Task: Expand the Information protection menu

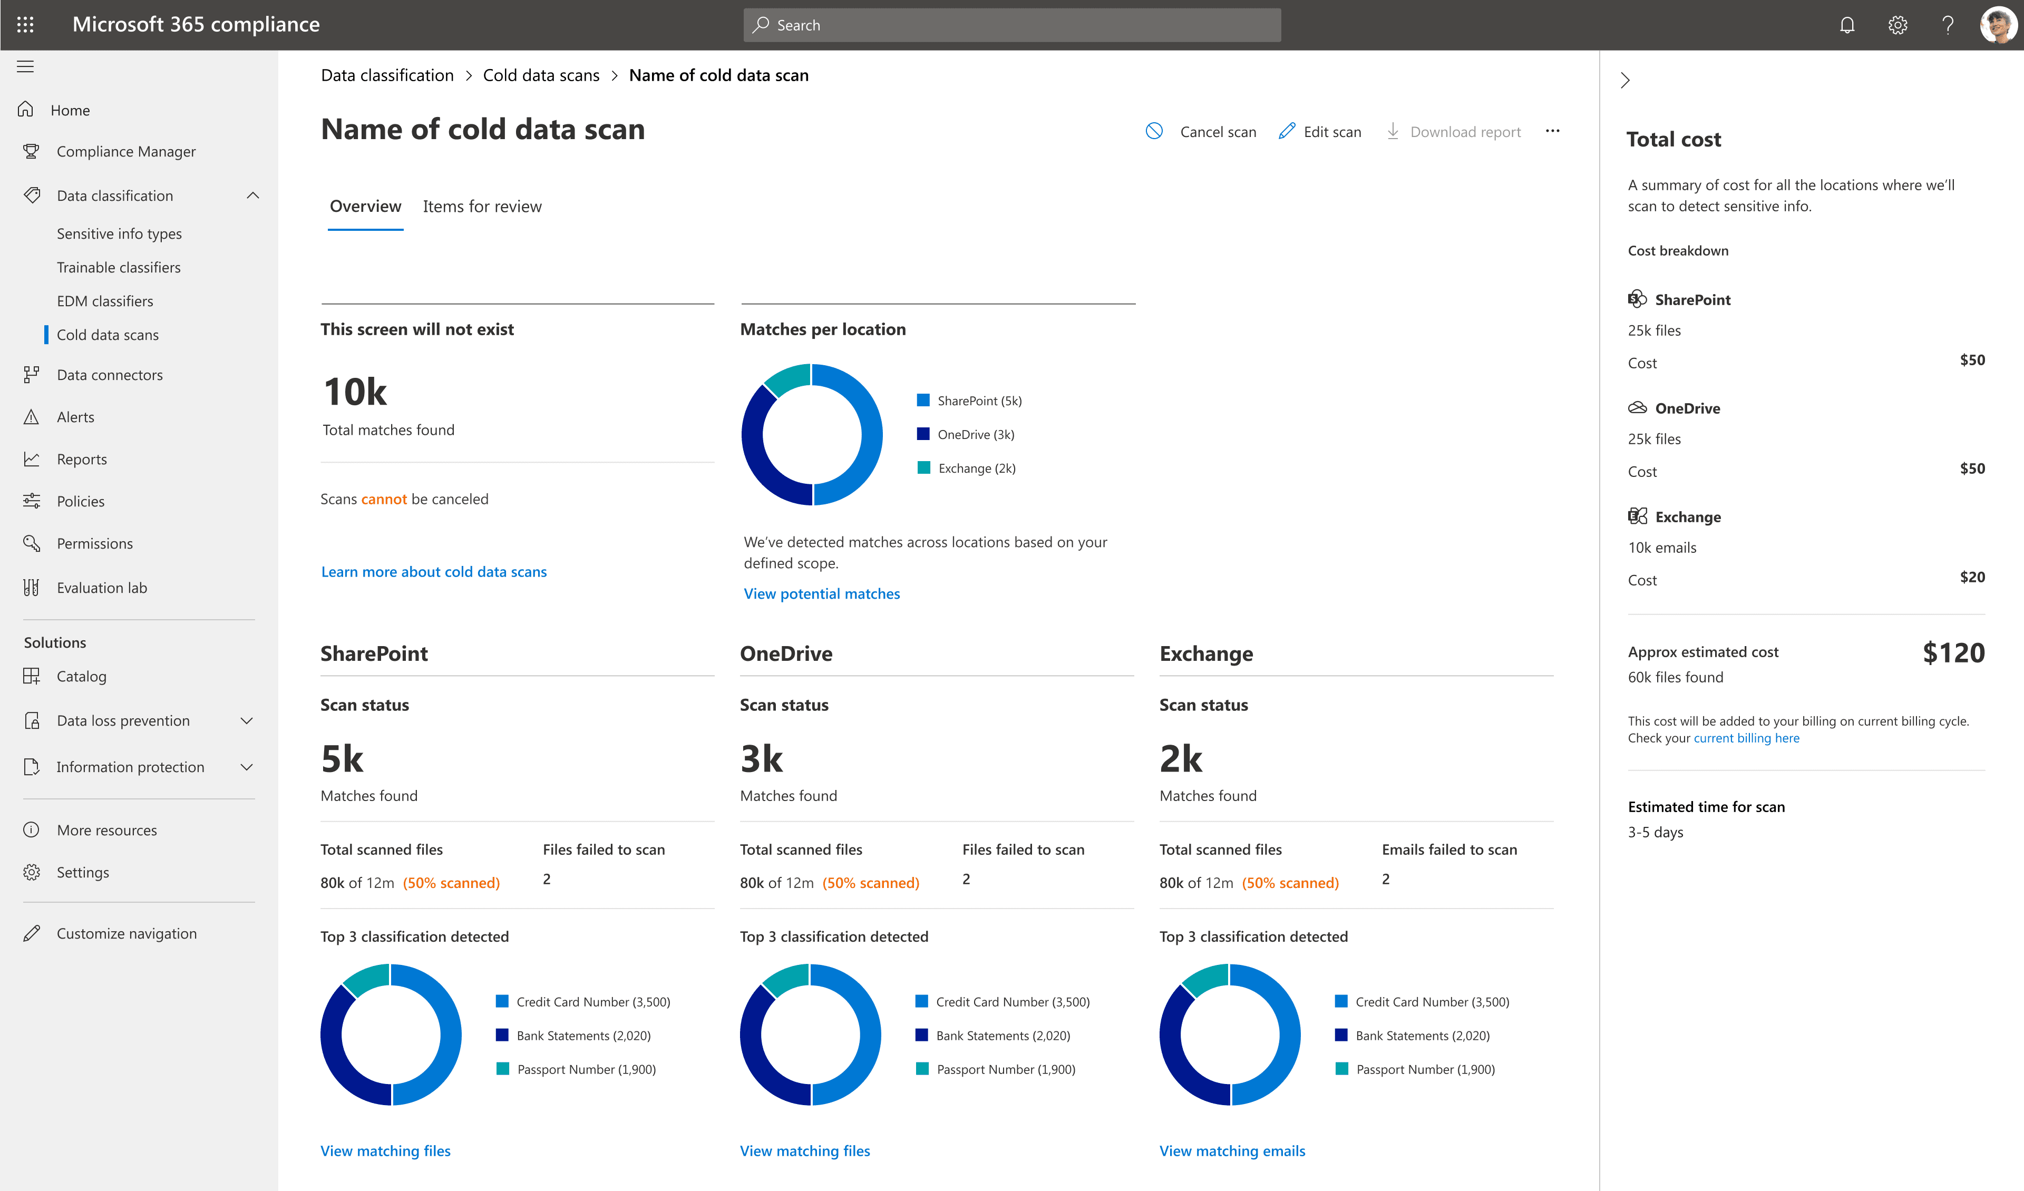Action: [247, 767]
